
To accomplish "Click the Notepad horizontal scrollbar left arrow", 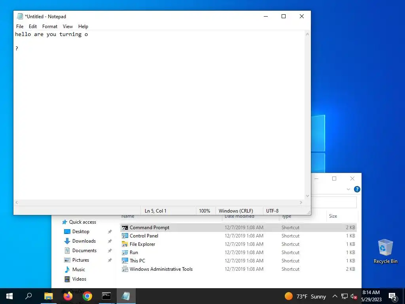I will (x=17, y=203).
